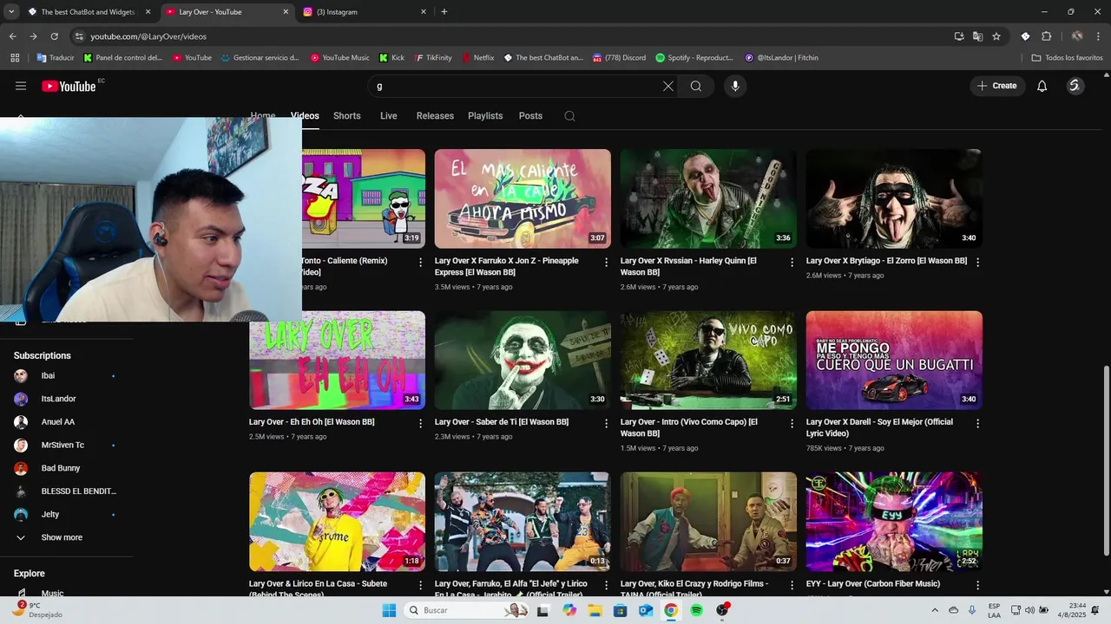Click the Windows Start button

(x=389, y=610)
